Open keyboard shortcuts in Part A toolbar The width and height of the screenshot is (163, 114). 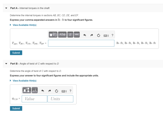106,35
